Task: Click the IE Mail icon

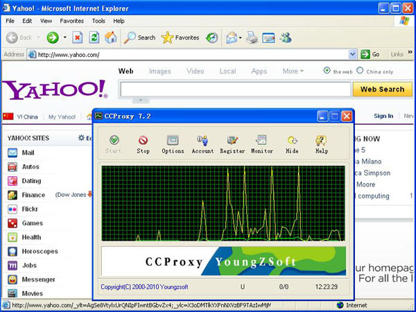Action: tap(232, 37)
